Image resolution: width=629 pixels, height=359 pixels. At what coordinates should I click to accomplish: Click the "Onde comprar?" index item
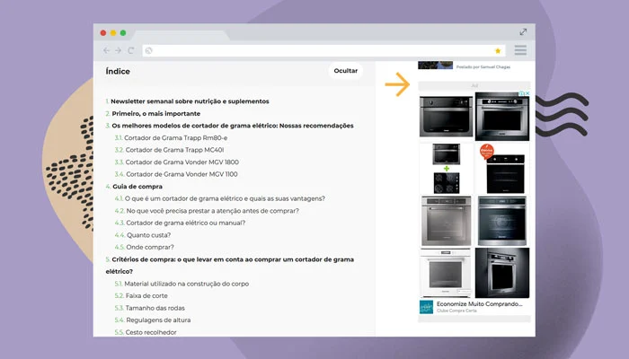pos(150,247)
